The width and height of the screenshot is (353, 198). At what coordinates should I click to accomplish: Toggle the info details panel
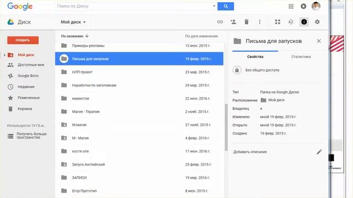coord(304,22)
